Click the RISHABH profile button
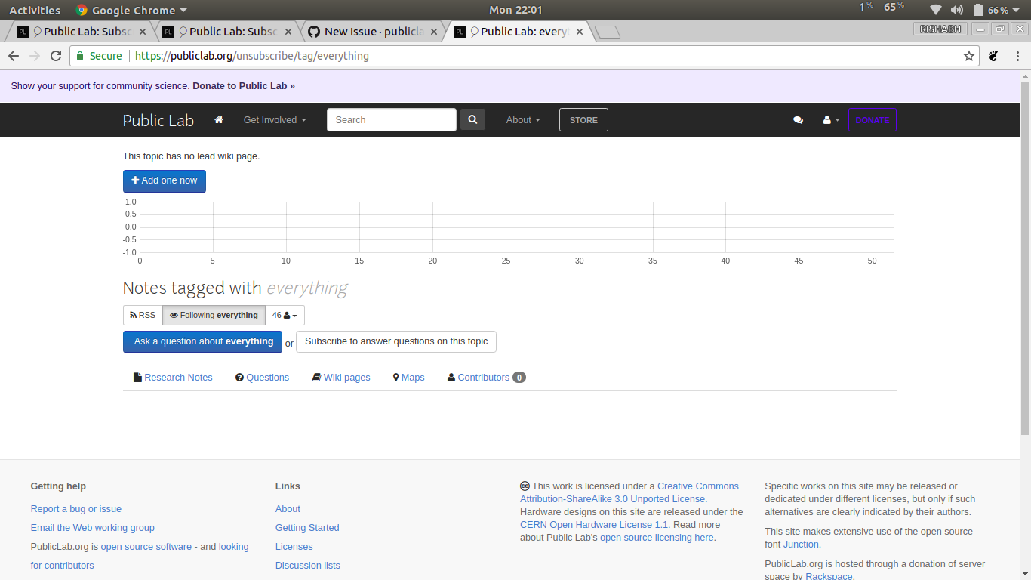The width and height of the screenshot is (1031, 580). click(x=939, y=29)
